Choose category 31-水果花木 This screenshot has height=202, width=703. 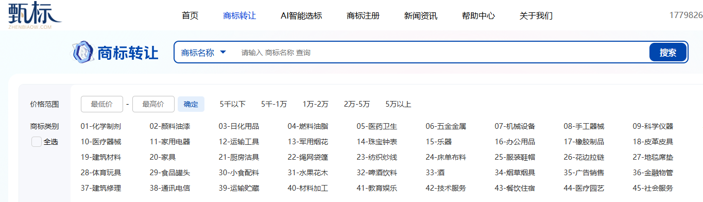(308, 173)
